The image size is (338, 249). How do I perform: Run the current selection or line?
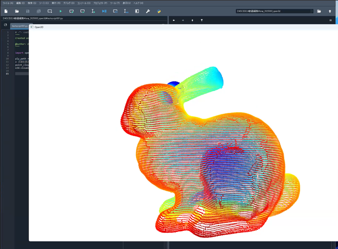point(93,11)
